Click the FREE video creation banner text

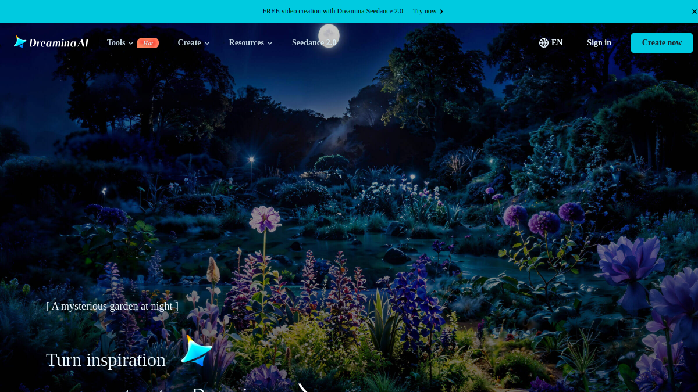coord(333,11)
